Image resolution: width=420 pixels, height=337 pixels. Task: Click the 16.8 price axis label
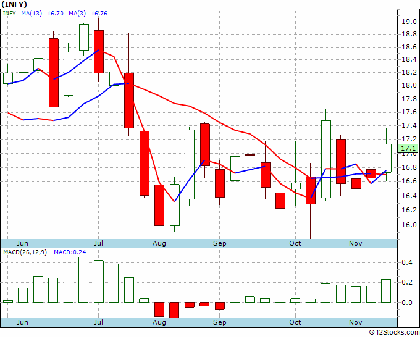coord(409,167)
